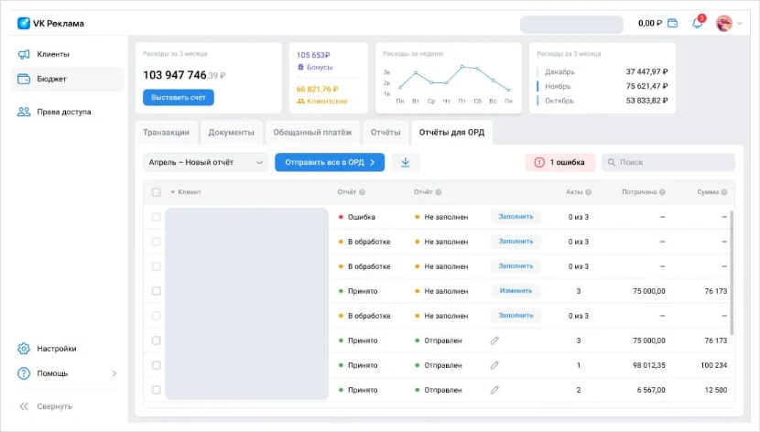The image size is (760, 432).
Task: Switch to Документы tab
Action: (231, 132)
